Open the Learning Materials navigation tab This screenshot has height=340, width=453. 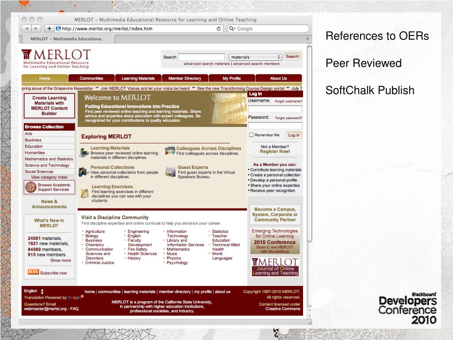click(x=138, y=78)
